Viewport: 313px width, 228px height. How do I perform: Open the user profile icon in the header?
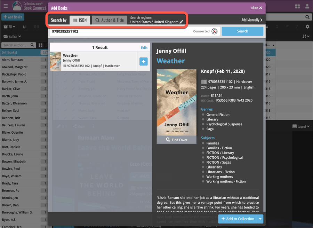coord(307,6)
